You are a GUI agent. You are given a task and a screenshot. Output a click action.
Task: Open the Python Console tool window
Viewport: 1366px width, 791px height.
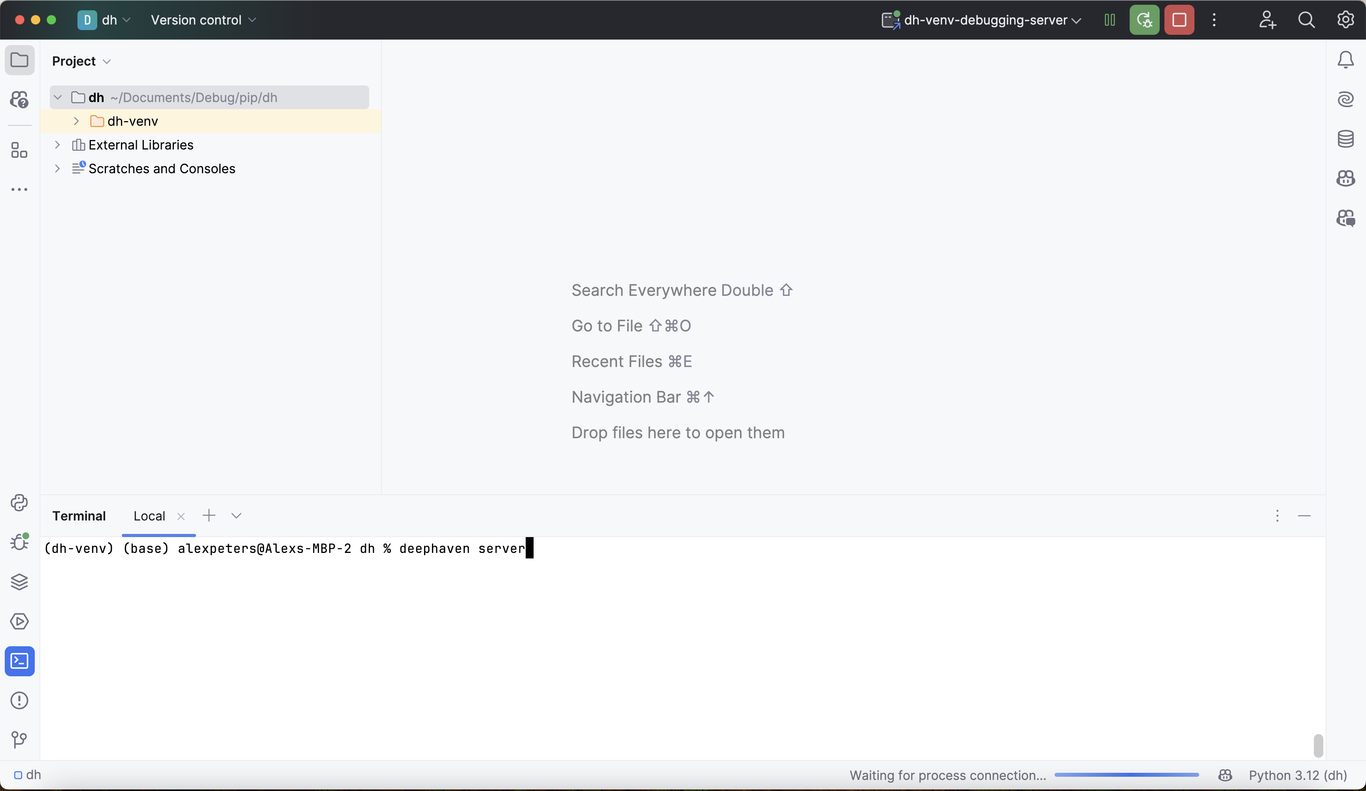[x=19, y=503]
